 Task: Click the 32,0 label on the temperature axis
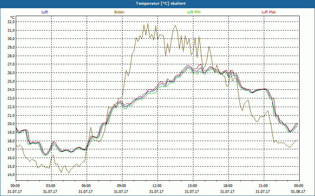tap(11, 22)
